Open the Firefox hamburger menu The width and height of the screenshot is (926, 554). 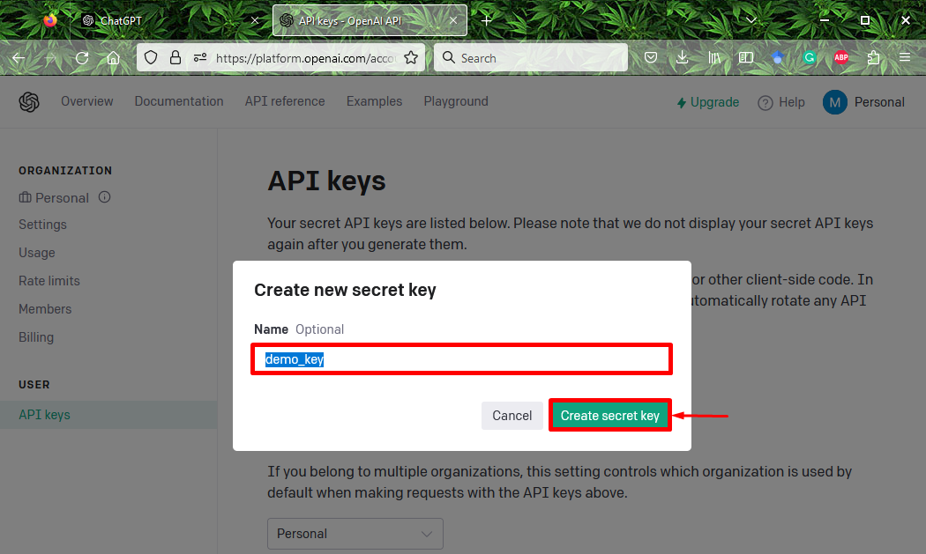point(905,58)
